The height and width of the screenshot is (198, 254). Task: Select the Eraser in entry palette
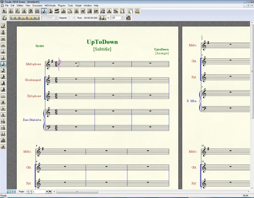coord(3,26)
